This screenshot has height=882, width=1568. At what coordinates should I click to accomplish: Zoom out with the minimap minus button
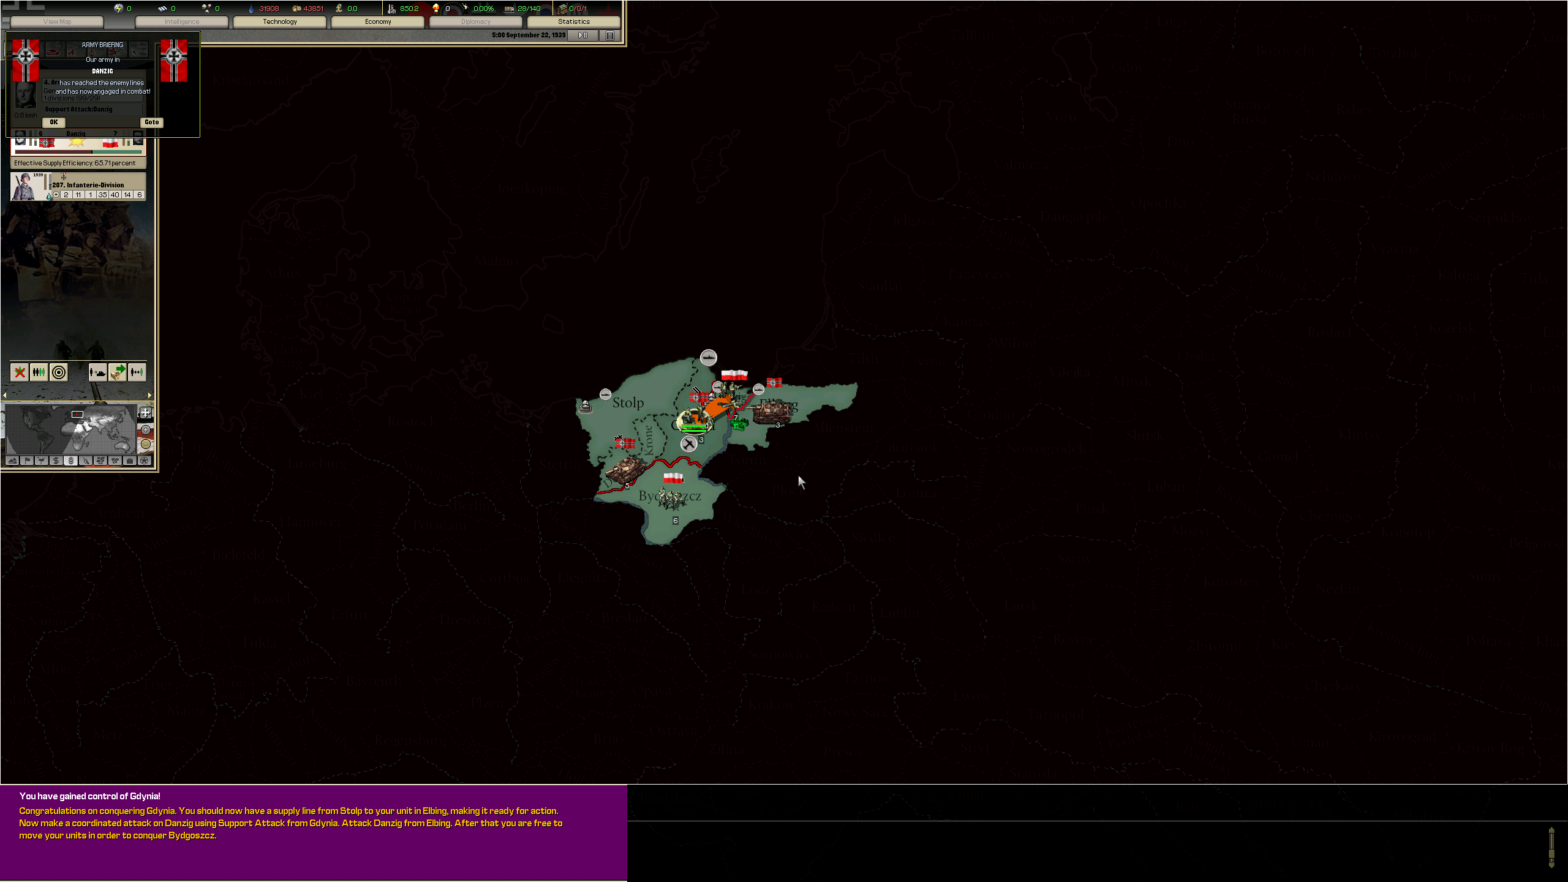tap(146, 444)
